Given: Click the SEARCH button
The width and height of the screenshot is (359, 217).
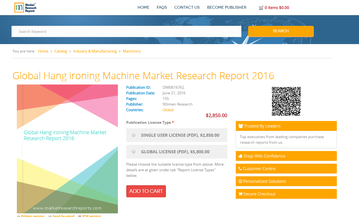Looking at the screenshot, I should coord(281,31).
